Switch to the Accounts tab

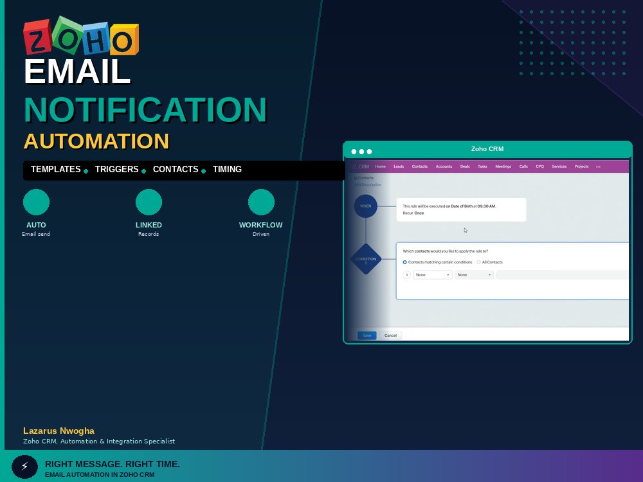coord(444,166)
